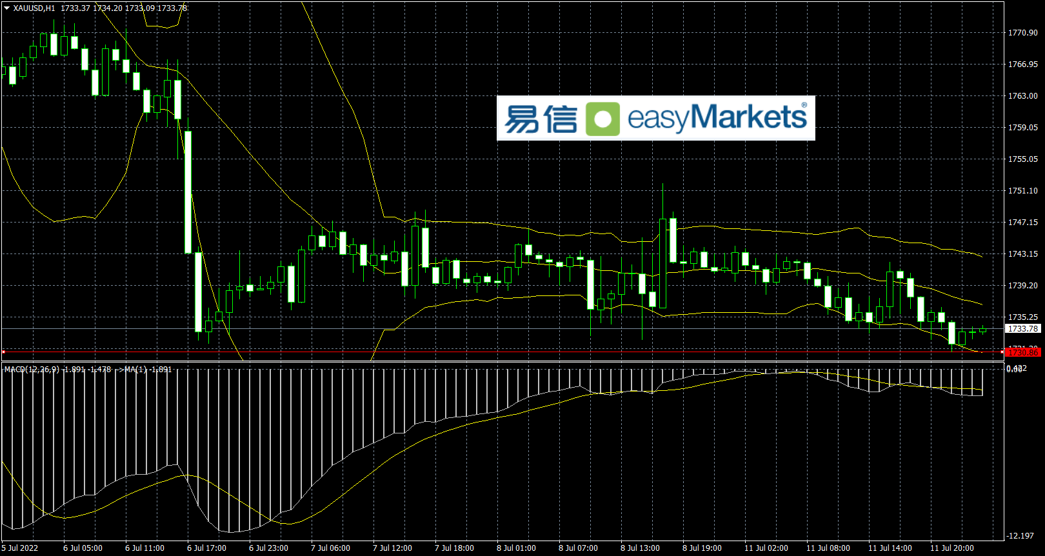Click the 6 Jul 05:00 time label

[x=83, y=548]
